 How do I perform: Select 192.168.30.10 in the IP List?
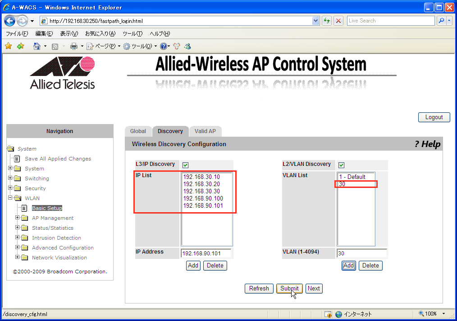click(x=201, y=177)
